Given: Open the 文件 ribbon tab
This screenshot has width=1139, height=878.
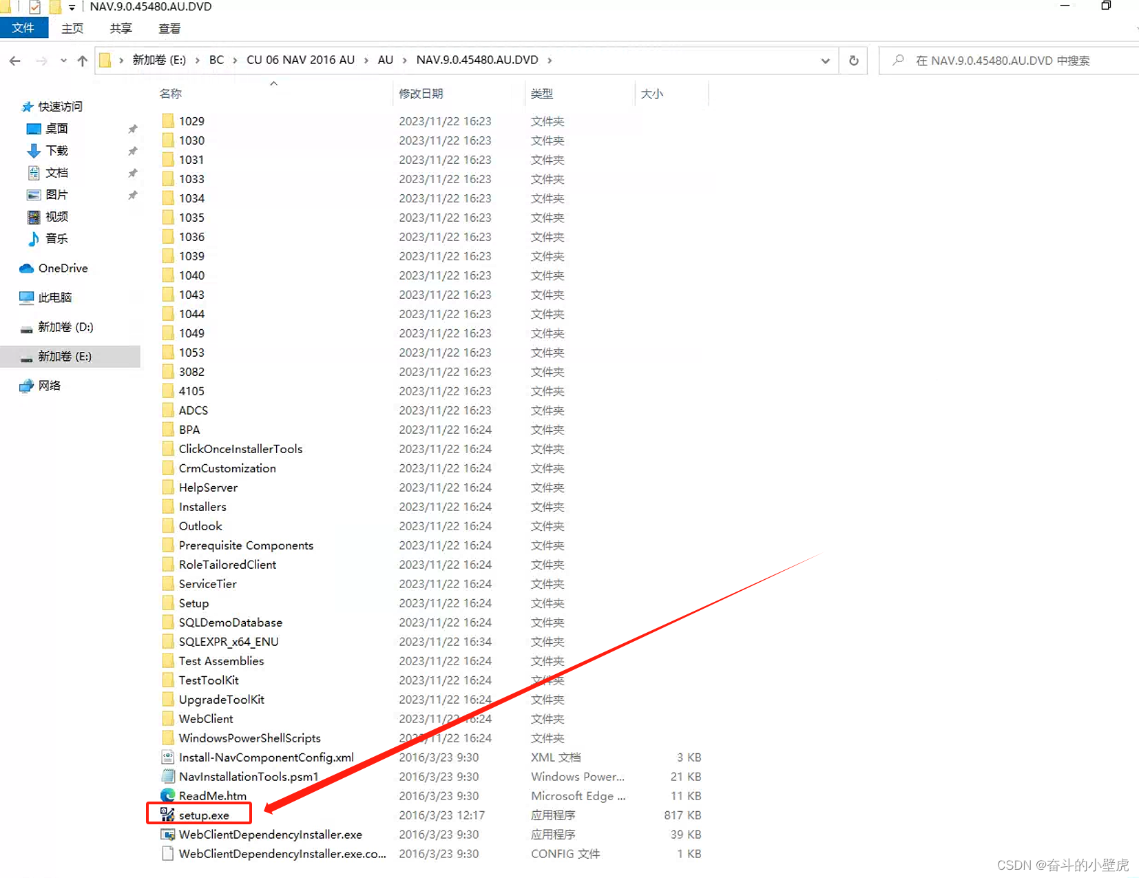Looking at the screenshot, I should point(23,28).
